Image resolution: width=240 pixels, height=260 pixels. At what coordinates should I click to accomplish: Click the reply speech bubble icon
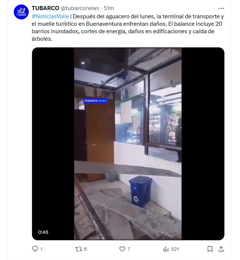tap(35, 249)
